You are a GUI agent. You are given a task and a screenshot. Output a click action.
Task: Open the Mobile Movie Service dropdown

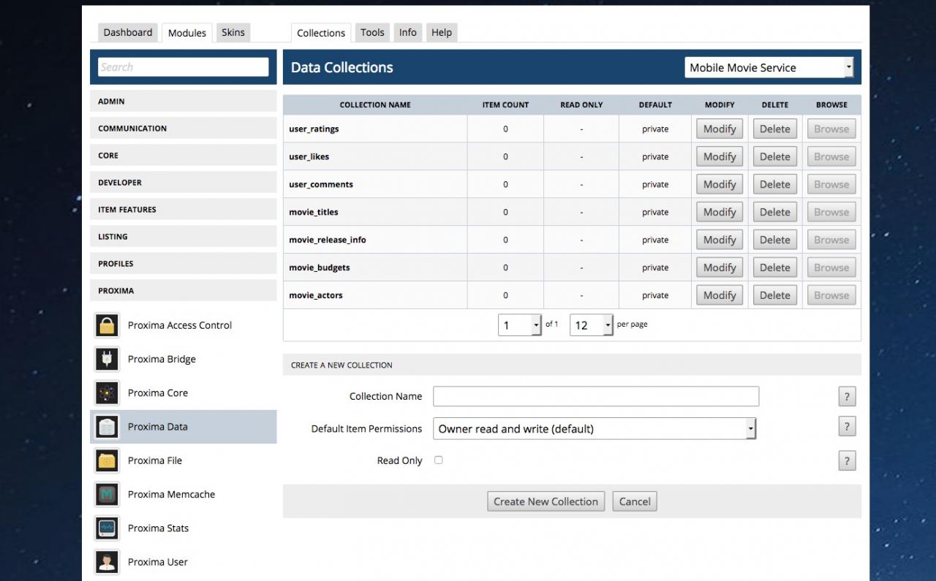pos(769,67)
